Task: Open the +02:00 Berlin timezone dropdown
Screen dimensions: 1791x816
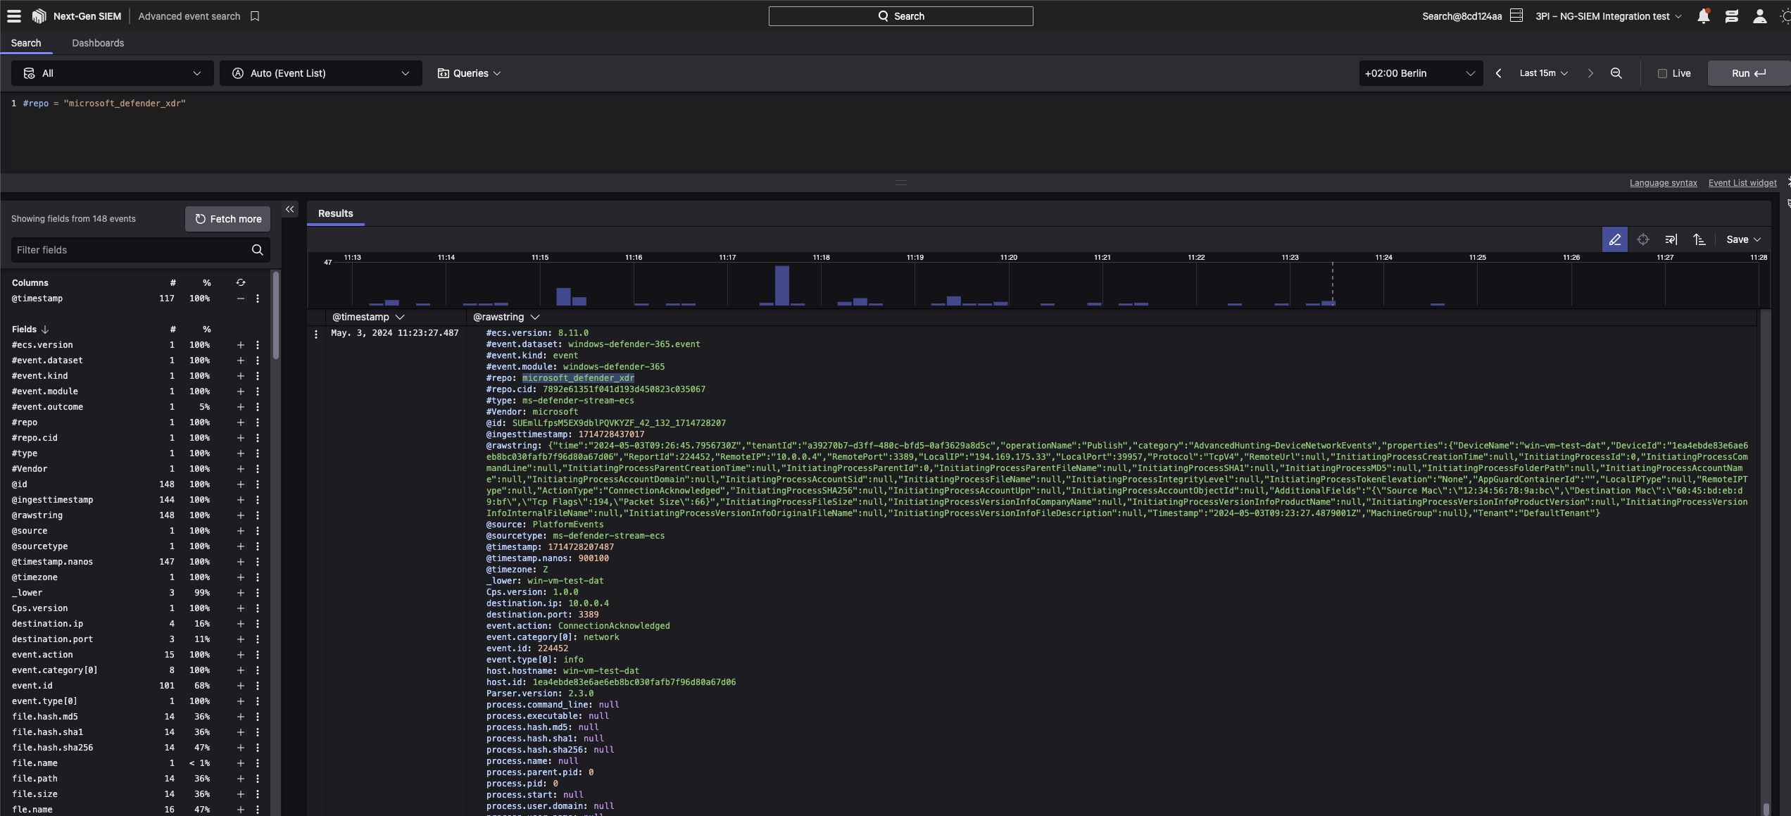Action: pos(1419,73)
